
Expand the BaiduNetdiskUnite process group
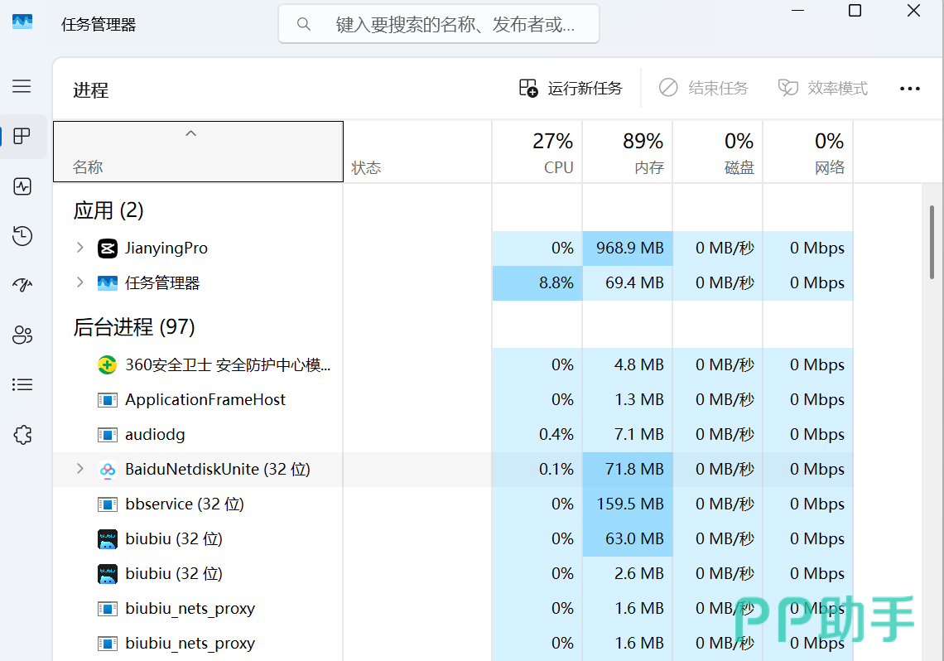point(79,468)
